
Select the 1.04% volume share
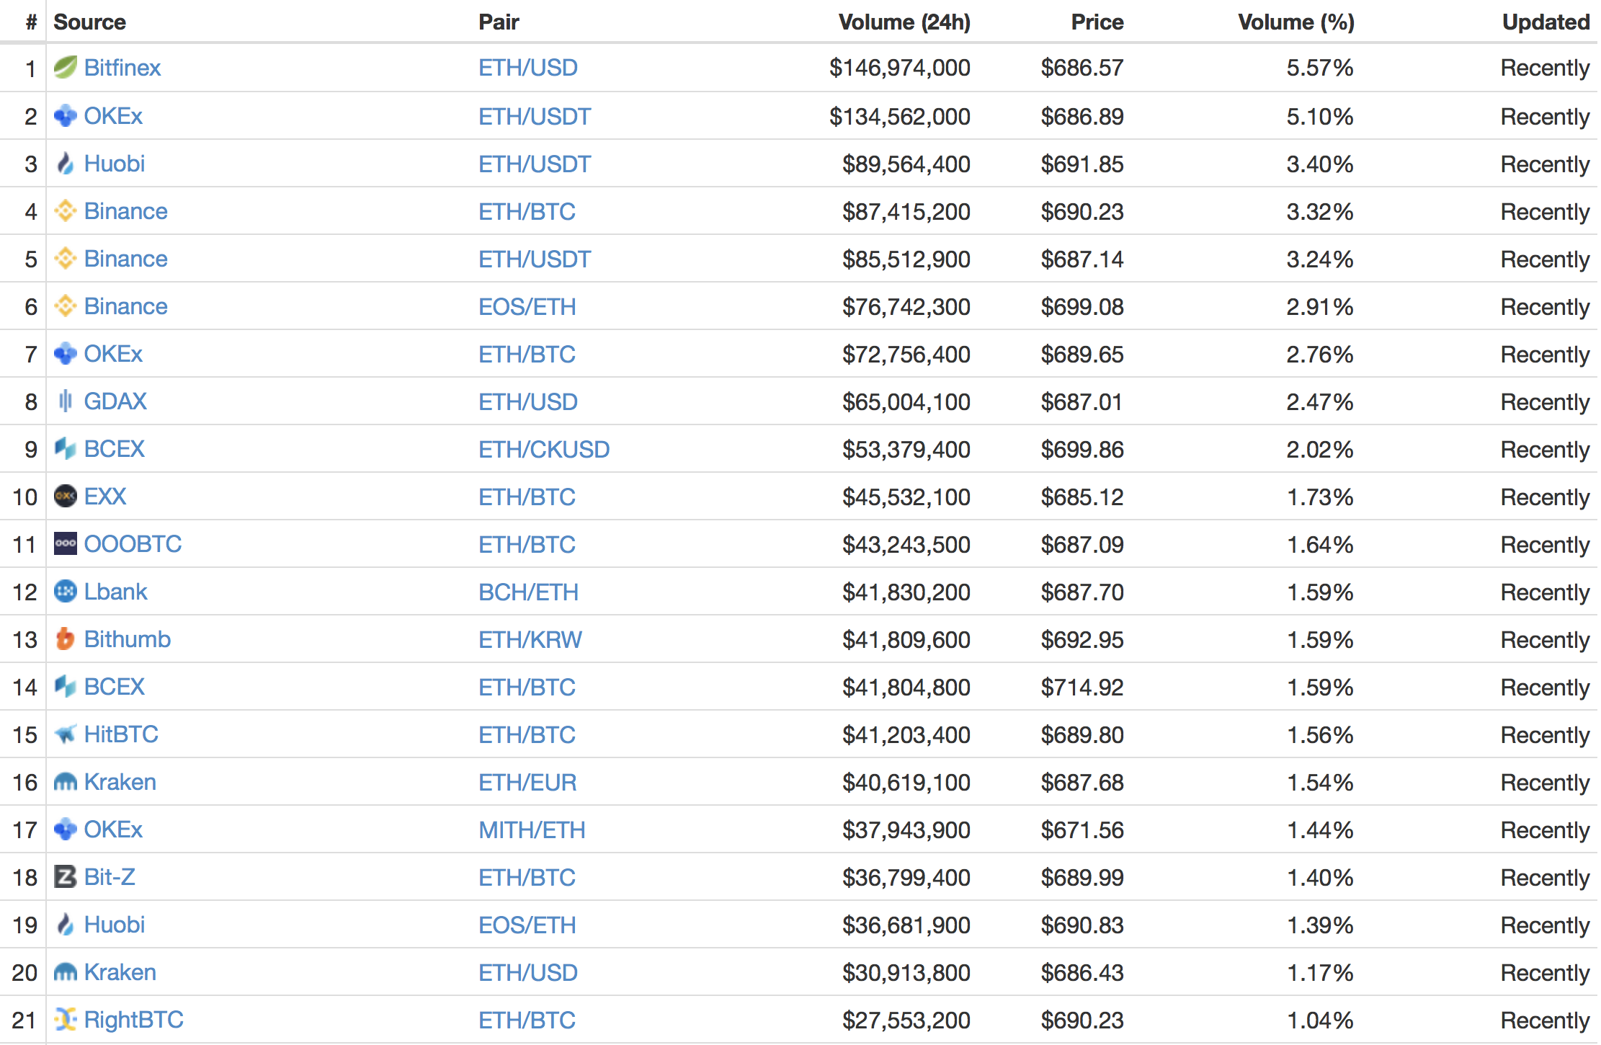point(1320,1020)
